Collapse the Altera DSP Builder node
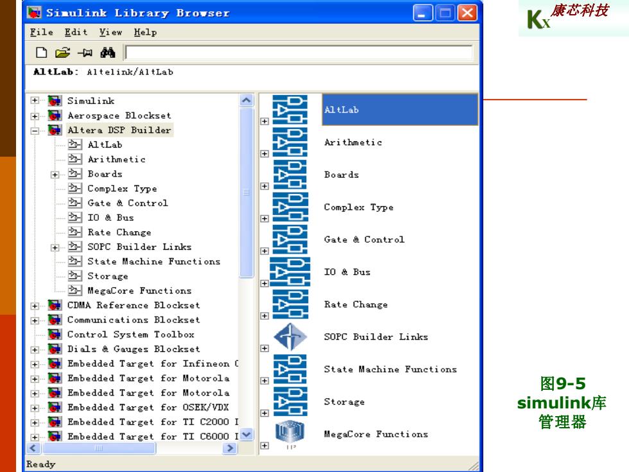629x472 pixels. (x=35, y=130)
